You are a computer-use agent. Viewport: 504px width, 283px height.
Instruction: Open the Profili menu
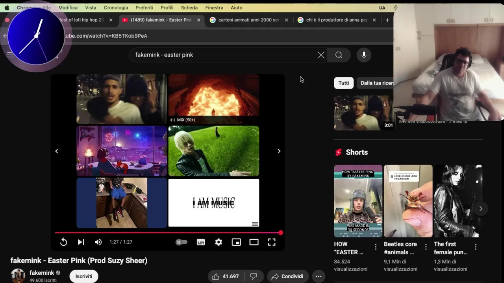167,7
